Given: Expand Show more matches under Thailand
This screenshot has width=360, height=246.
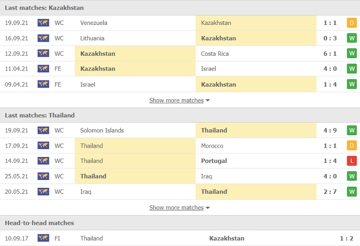Looking at the screenshot, I should 176,207.
